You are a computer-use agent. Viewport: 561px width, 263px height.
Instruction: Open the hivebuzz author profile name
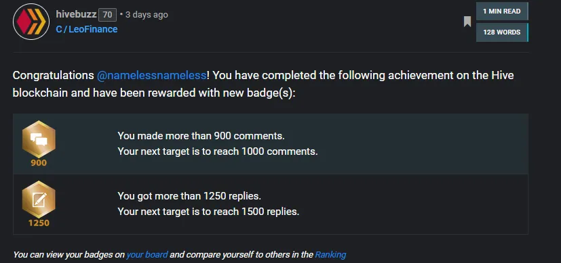76,14
